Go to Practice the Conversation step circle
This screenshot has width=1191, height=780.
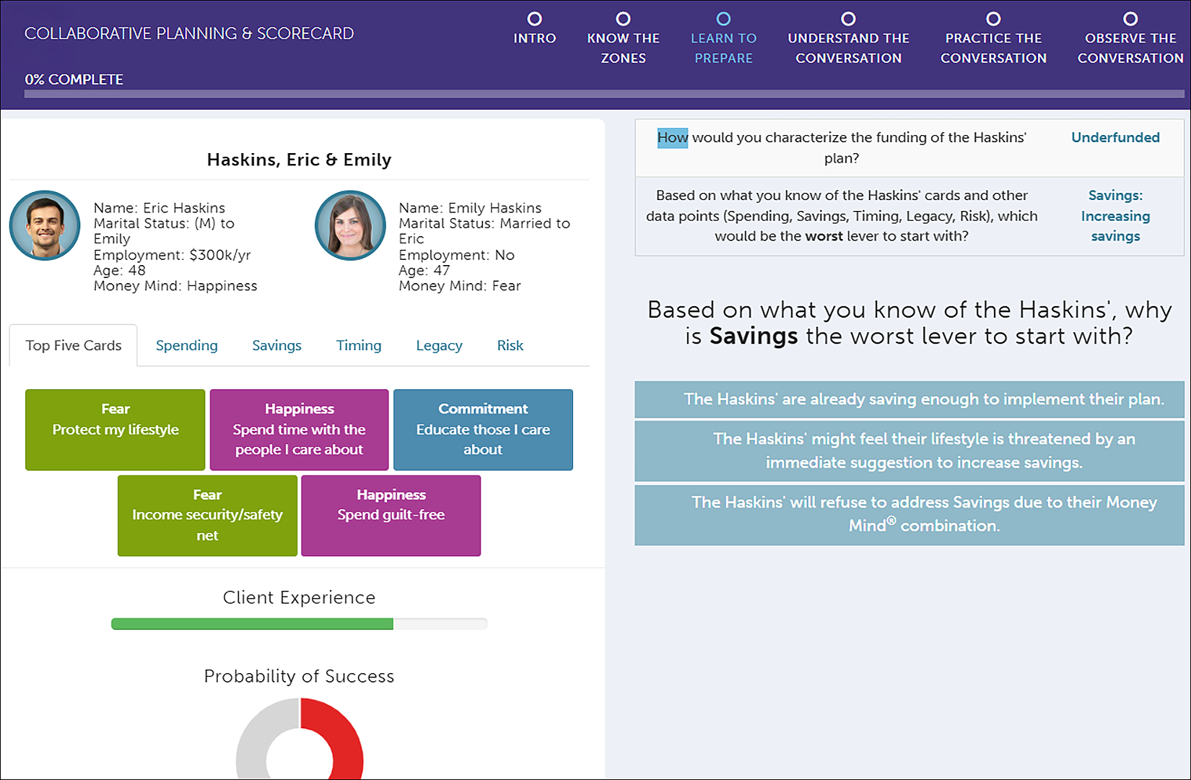[993, 19]
